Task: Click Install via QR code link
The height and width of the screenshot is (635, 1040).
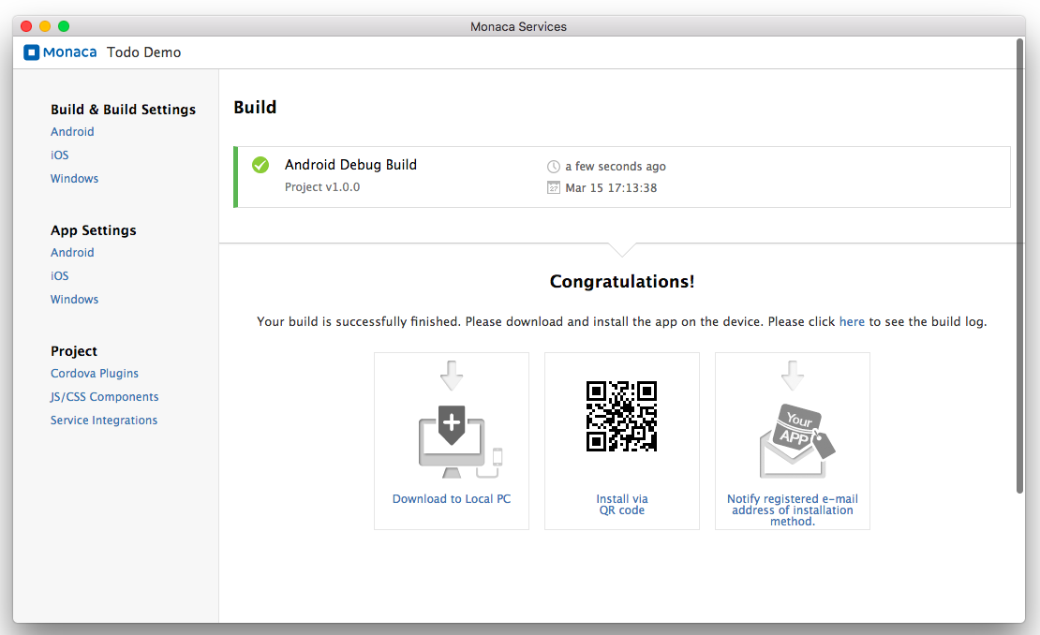Action: (622, 505)
